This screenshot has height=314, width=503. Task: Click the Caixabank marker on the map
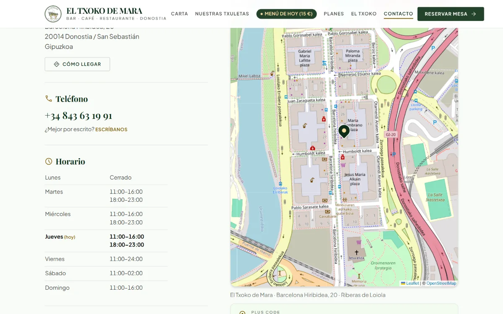point(328,211)
